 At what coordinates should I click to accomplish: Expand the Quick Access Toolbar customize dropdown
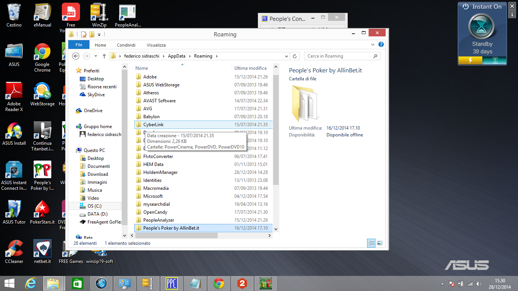click(x=99, y=34)
